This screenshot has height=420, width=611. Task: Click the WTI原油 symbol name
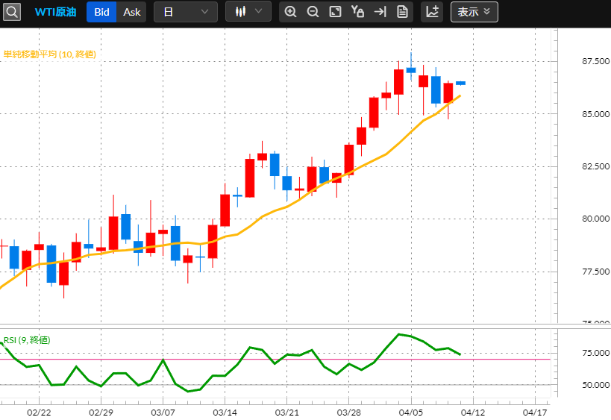(x=56, y=12)
